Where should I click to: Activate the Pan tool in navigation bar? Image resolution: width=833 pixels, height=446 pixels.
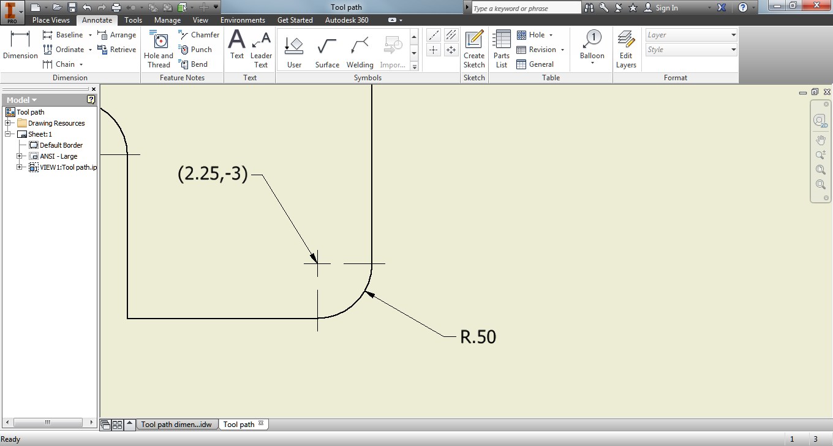pyautogui.click(x=820, y=139)
